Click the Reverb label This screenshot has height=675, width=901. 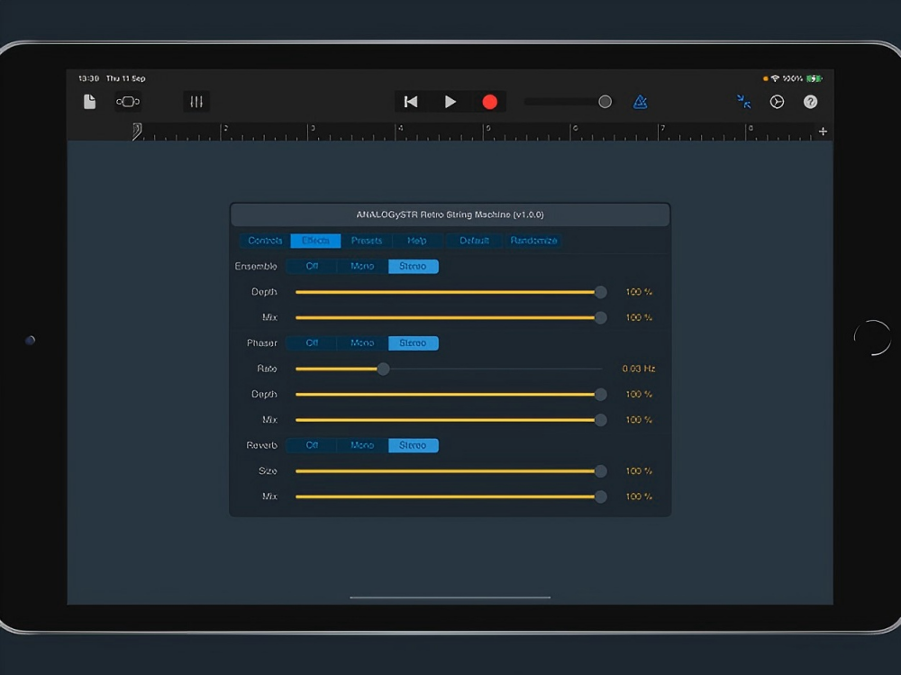pos(261,445)
